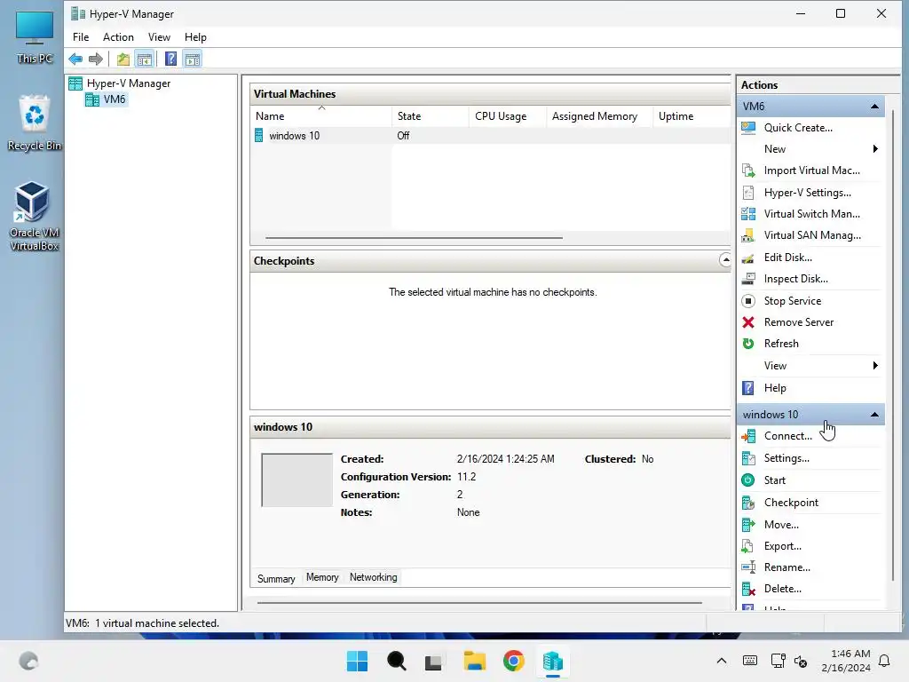Click the Assigned Memory column header
The height and width of the screenshot is (682, 909).
coord(599,116)
